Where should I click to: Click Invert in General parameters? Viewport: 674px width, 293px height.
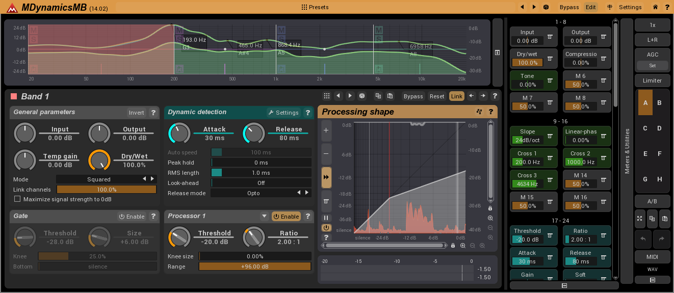(x=137, y=113)
